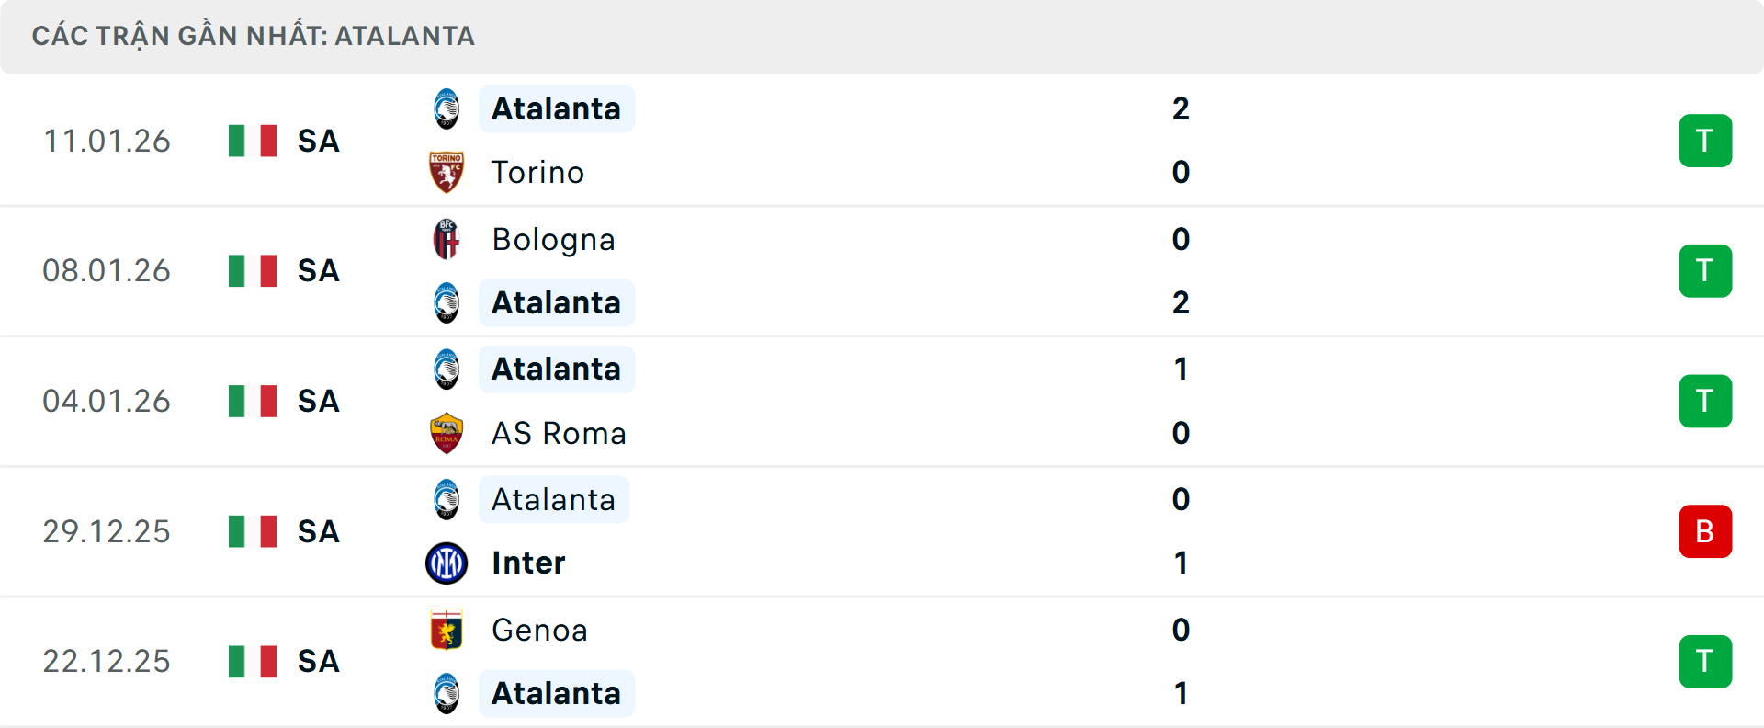Open the AS Roma team link
Viewport: 1764px width, 728px height.
tap(559, 433)
